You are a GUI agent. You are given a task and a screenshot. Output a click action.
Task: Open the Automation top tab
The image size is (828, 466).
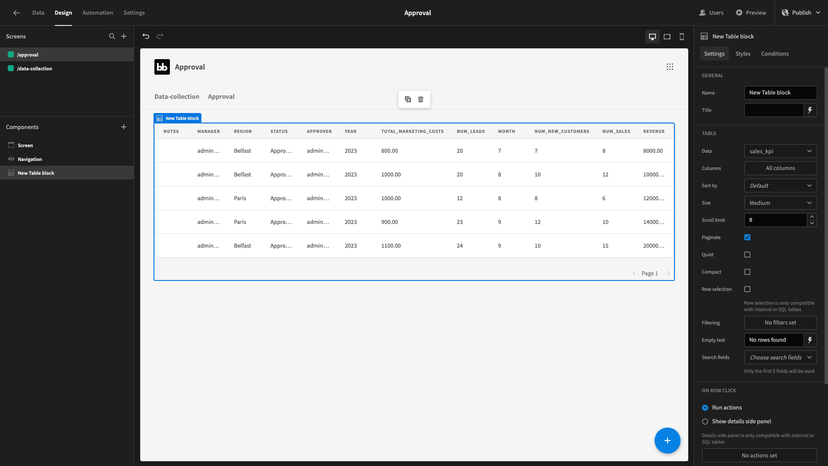point(98,13)
